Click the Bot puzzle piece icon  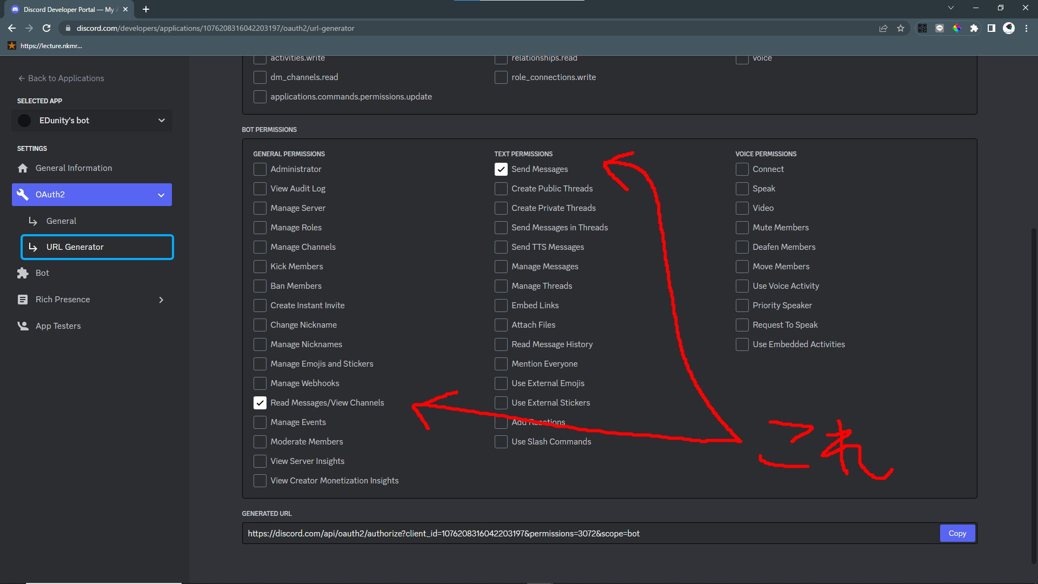(x=23, y=273)
